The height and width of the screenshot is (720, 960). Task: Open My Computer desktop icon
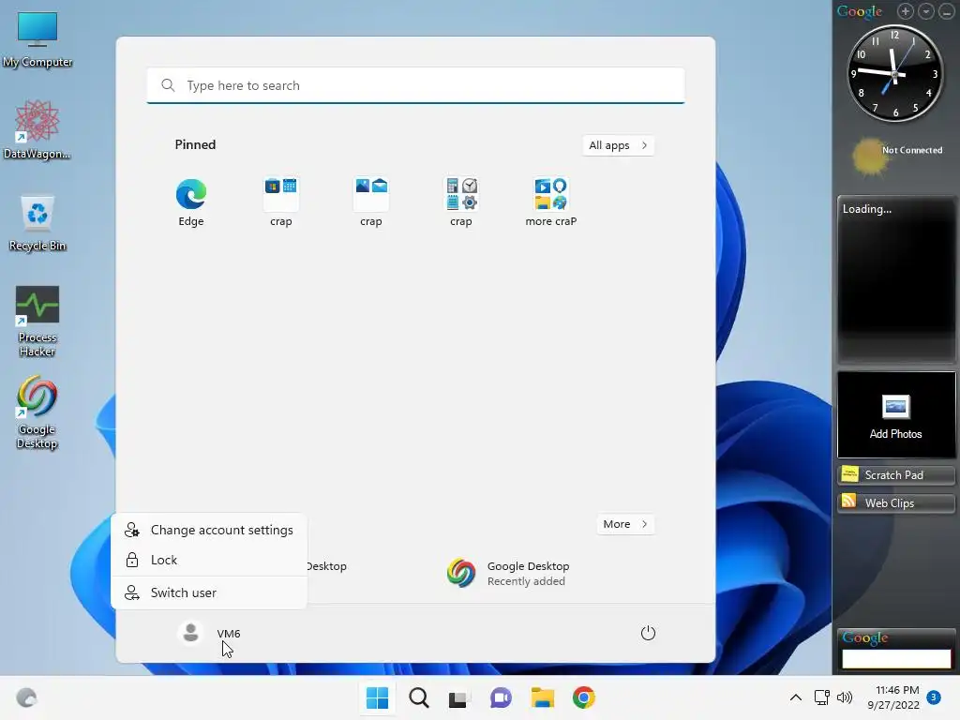point(37,39)
